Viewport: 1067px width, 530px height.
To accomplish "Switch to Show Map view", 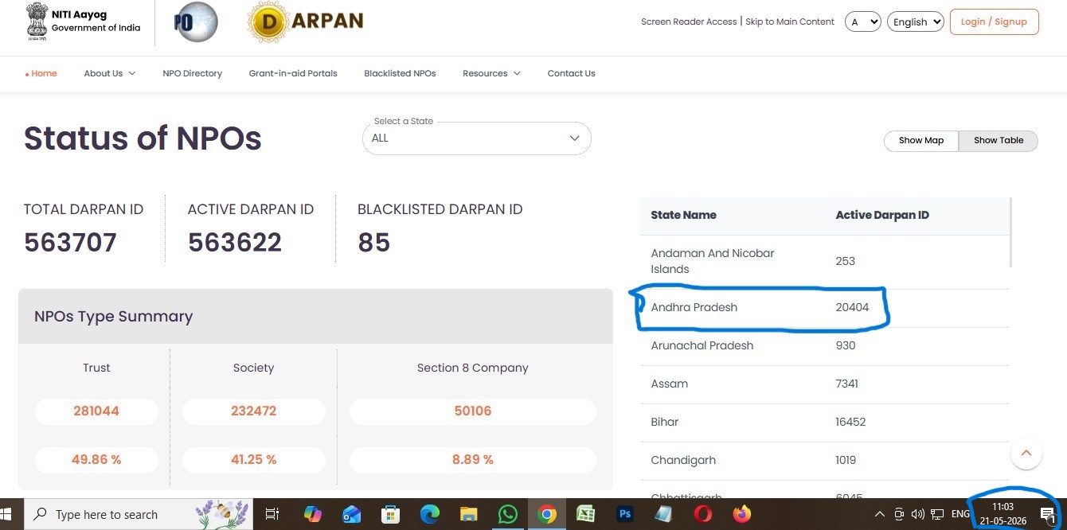I will coord(921,141).
